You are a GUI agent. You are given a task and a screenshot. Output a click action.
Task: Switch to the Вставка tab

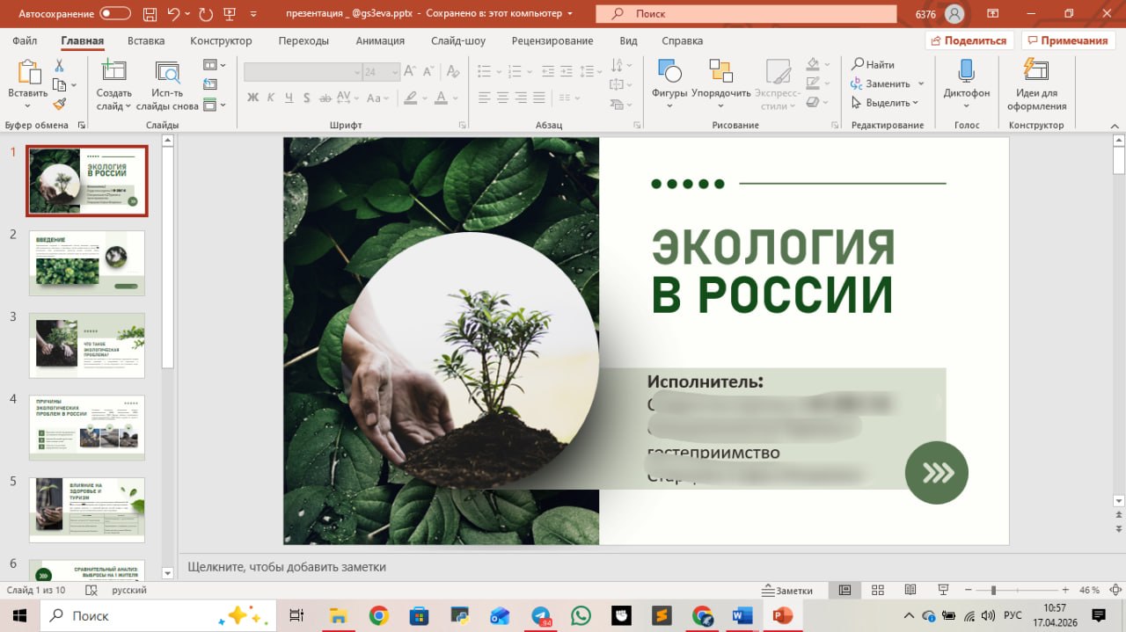(x=146, y=40)
